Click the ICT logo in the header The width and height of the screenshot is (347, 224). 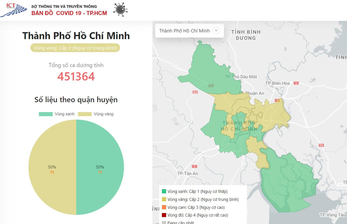(14, 9)
